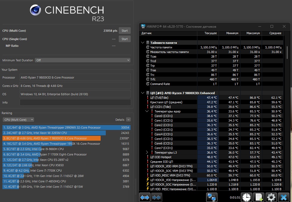
Task: Click the expand columns arrows icon in HWiNFO
Action: pos(145,197)
